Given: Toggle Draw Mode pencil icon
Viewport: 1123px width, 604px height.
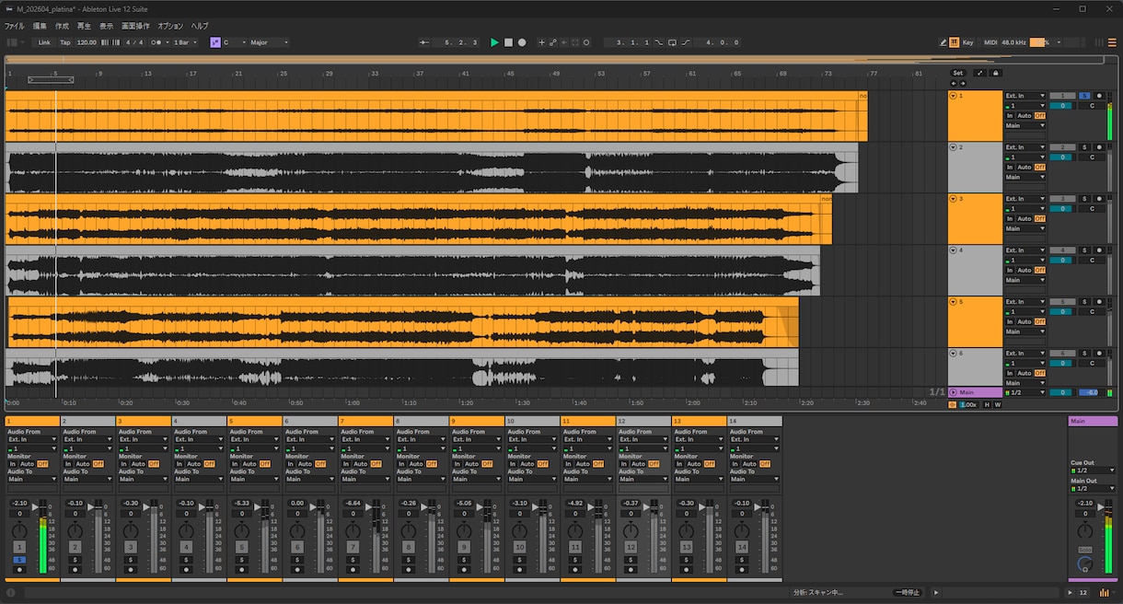Looking at the screenshot, I should [942, 42].
